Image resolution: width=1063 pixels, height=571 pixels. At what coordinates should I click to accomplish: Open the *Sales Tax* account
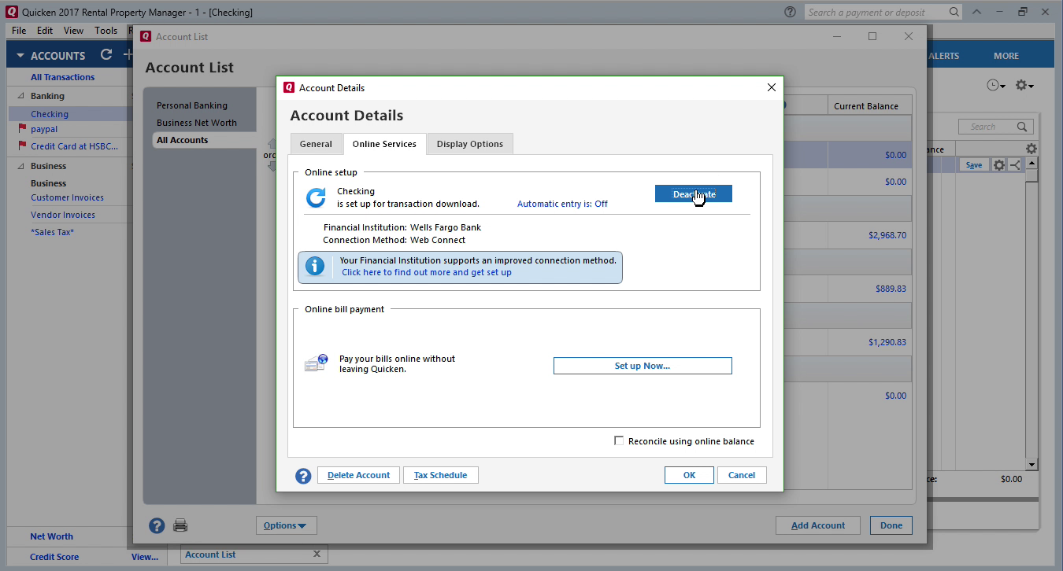[x=53, y=232]
